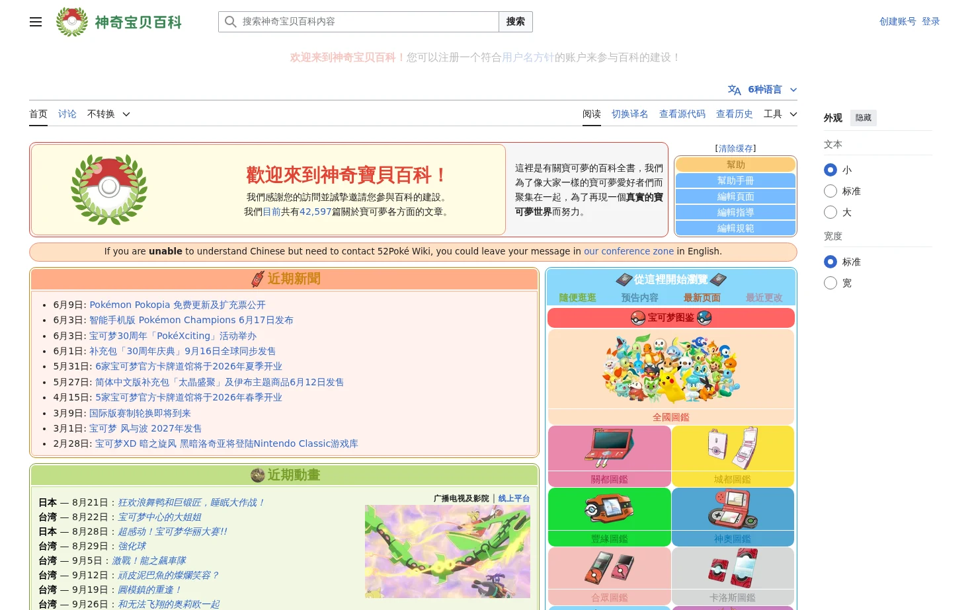Click the 创建账号 link
972x610 pixels.
(898, 22)
